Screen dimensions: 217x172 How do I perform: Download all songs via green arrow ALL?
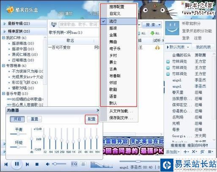(155, 33)
